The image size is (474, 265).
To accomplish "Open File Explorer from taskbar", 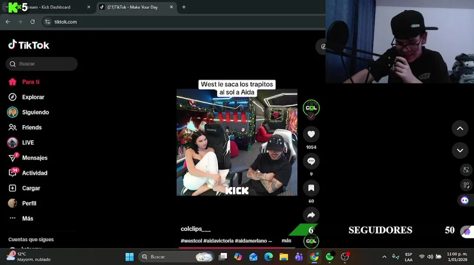I will click(x=284, y=257).
